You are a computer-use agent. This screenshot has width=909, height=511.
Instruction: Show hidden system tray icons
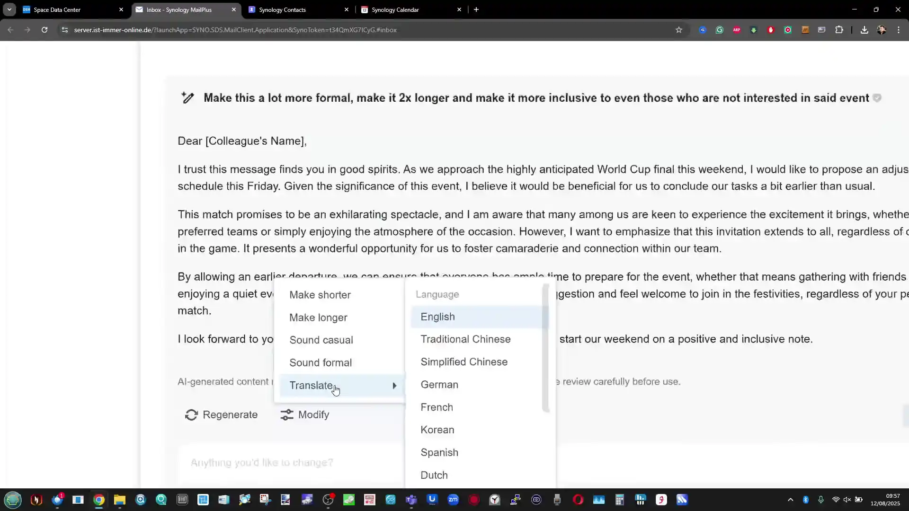(790, 500)
